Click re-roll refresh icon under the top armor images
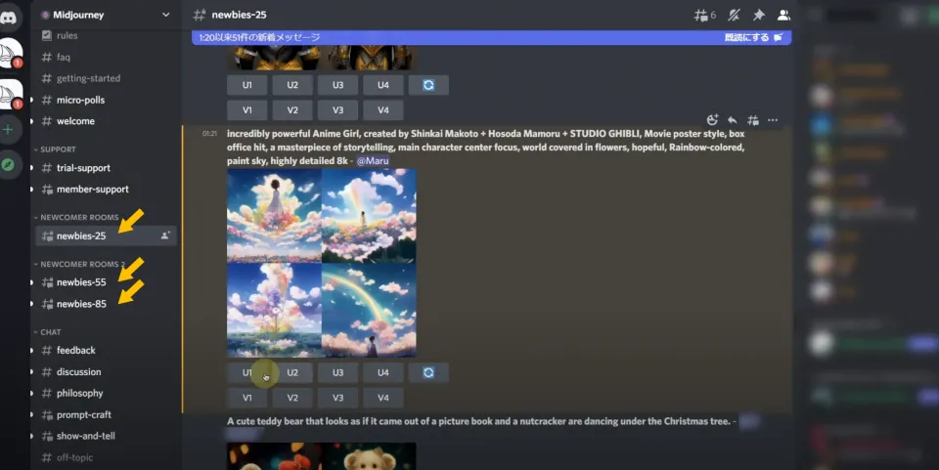Viewport: 939px width, 470px height. point(428,85)
